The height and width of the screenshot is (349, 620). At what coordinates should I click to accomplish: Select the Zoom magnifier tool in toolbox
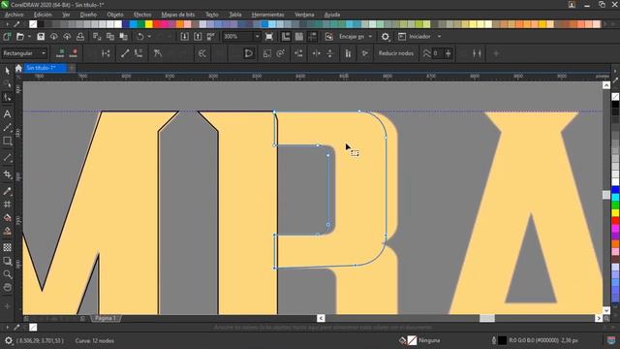pyautogui.click(x=7, y=274)
